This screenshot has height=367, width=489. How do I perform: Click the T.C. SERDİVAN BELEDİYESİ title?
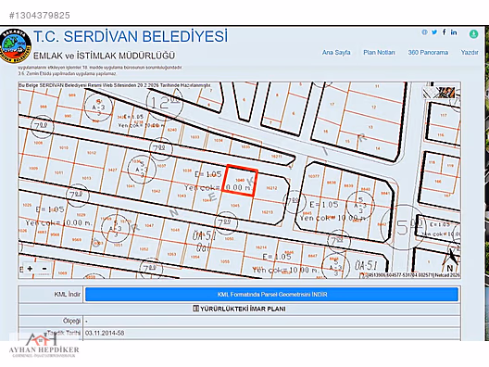pos(131,36)
